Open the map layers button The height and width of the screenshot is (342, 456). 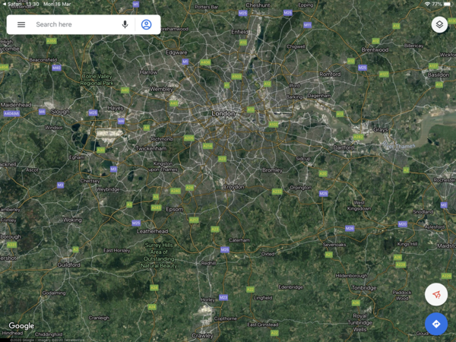439,24
